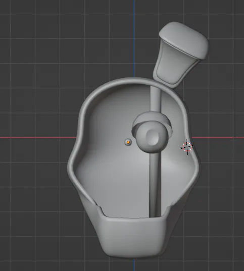Click the red-white 3D cursor crosshair
The width and height of the screenshot is (244, 271).
187,147
